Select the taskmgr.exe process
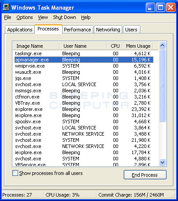The height and width of the screenshot is (201, 178). click(84, 53)
